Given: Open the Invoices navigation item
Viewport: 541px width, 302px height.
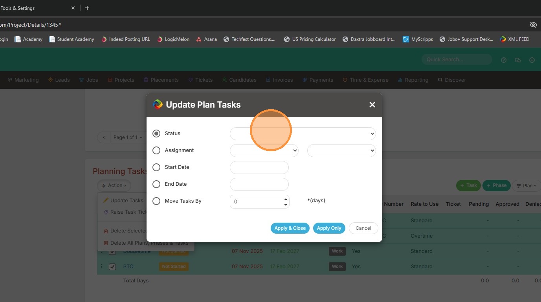Looking at the screenshot, I should point(279,80).
